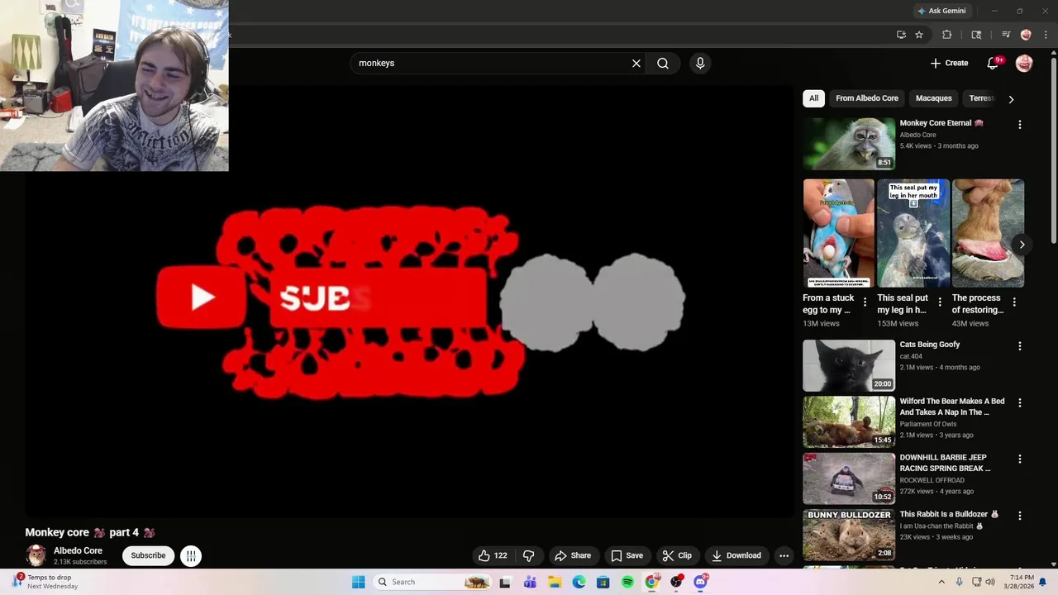
Task: Open the stuck egg Short thumbnail
Action: point(838,233)
